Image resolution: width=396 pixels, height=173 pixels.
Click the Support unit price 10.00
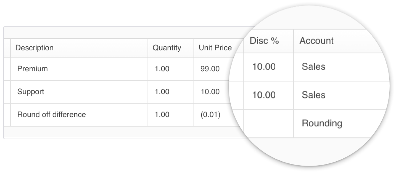[210, 92]
